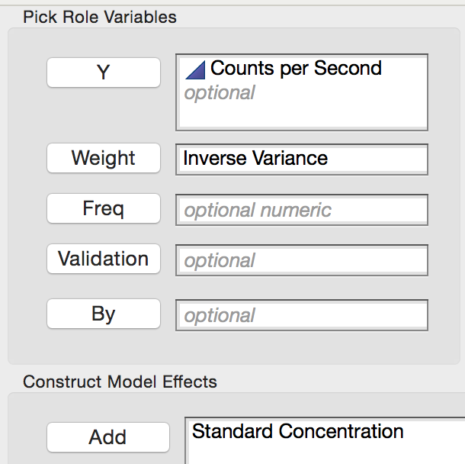
Task: Click the Add button under Construct Model Effects
Action: tap(108, 437)
